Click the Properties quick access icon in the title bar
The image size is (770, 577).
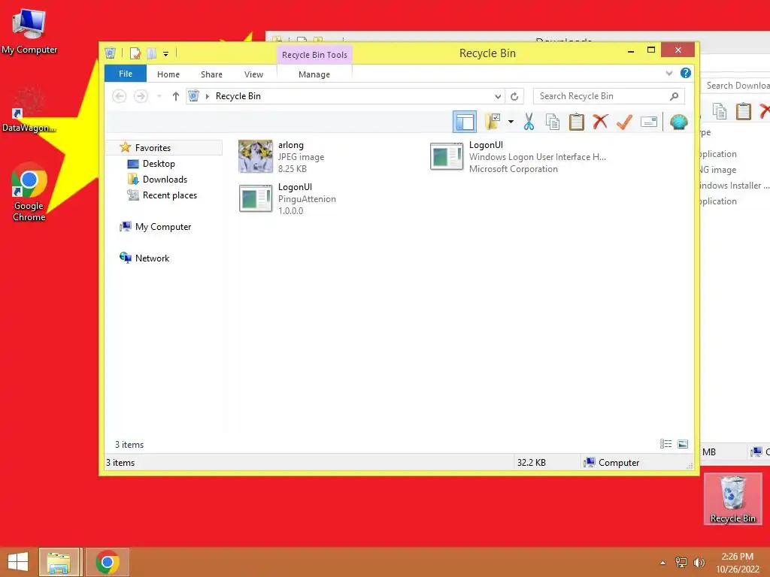coord(135,53)
